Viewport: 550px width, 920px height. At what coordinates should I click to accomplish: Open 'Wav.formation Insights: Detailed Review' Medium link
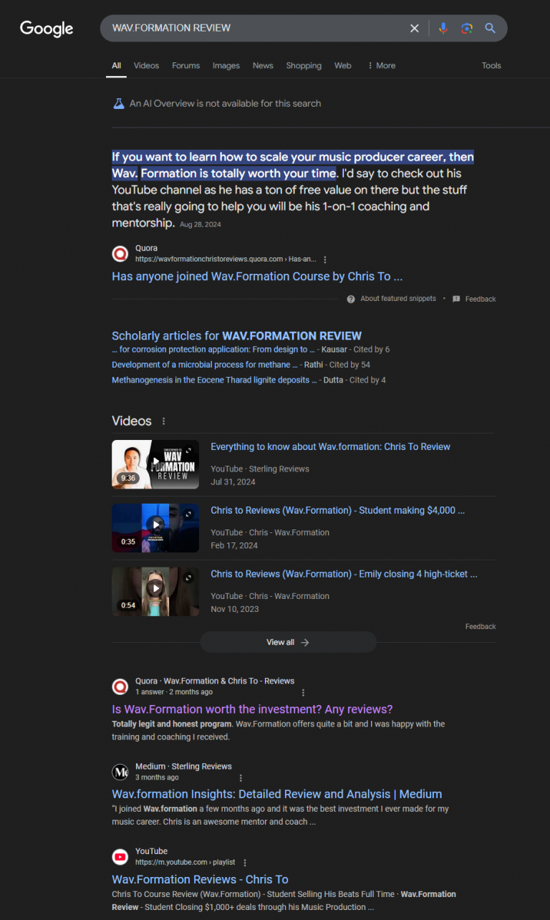click(276, 794)
